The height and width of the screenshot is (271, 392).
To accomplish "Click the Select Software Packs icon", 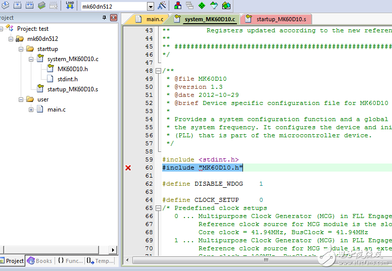I will click(214, 6).
